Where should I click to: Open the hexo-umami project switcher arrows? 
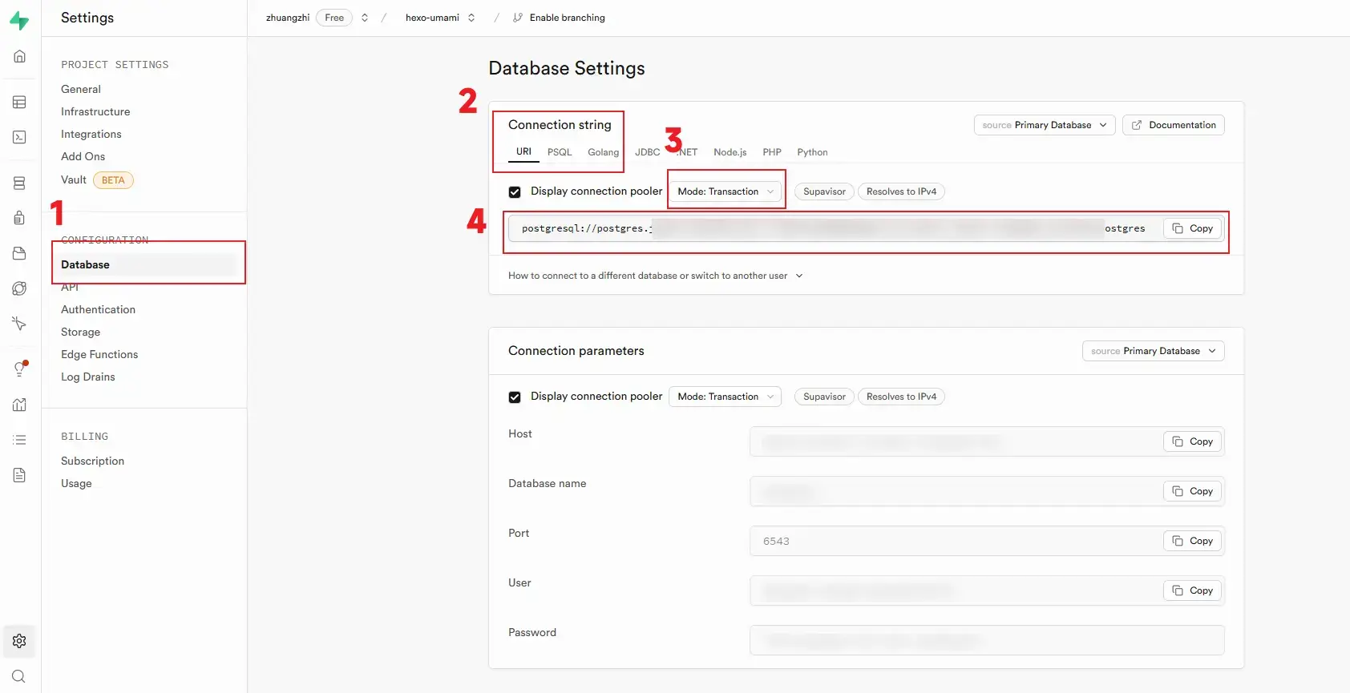471,18
